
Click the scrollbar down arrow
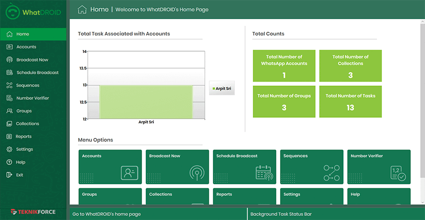point(423,202)
